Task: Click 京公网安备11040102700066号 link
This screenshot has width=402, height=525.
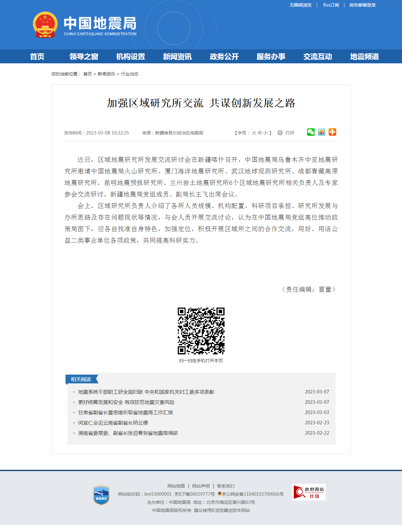Action: click(253, 494)
